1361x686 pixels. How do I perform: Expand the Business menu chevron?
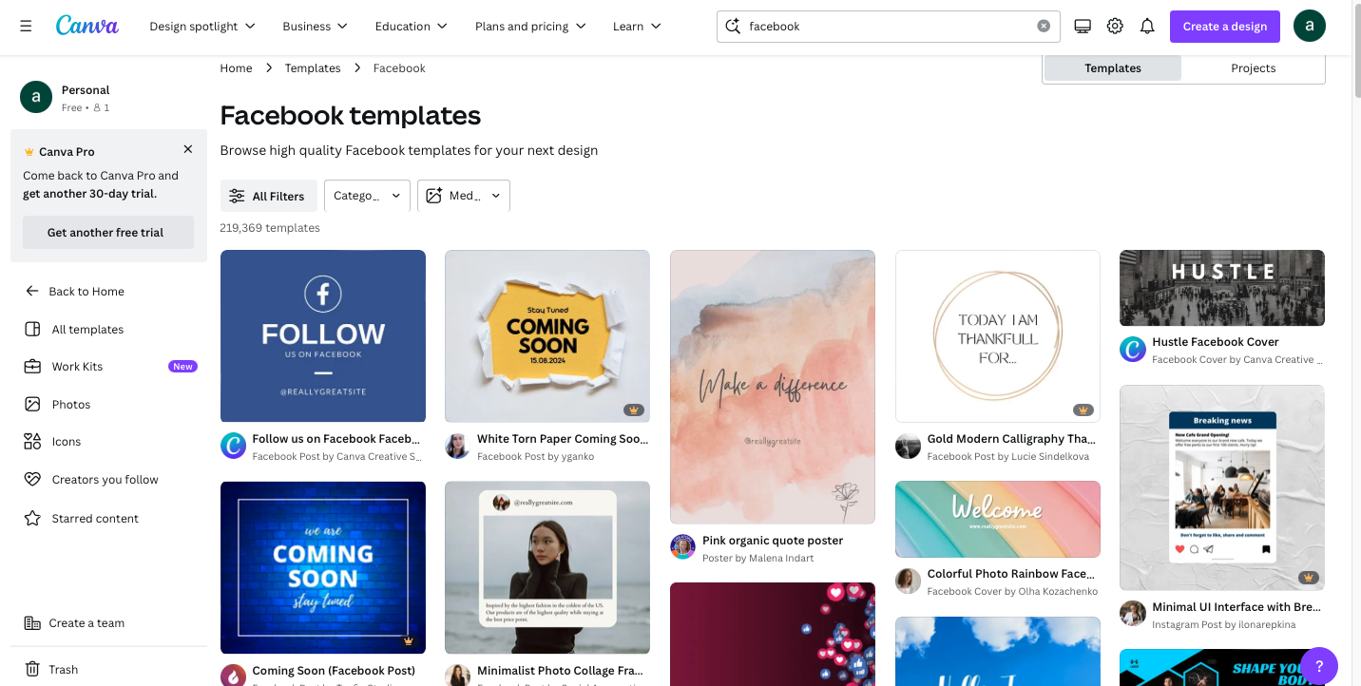(x=341, y=26)
